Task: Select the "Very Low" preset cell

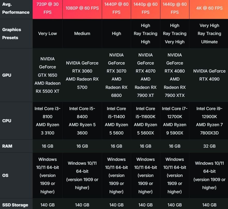Action: click(48, 34)
